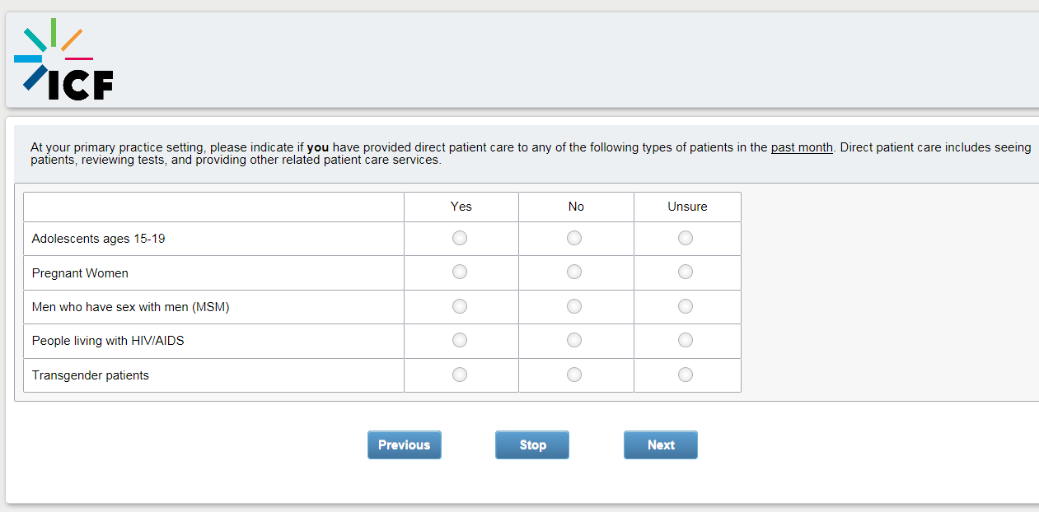
Task: Select Yes for Transgender patients
Action: (x=460, y=375)
